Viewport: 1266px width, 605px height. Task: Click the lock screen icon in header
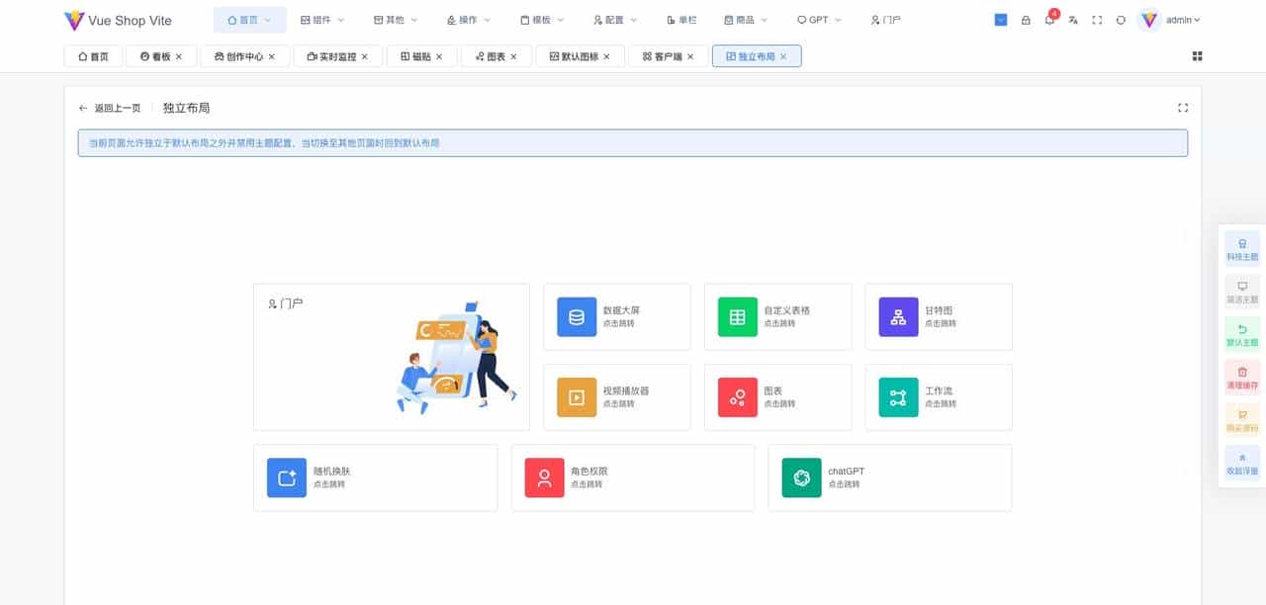[1025, 19]
